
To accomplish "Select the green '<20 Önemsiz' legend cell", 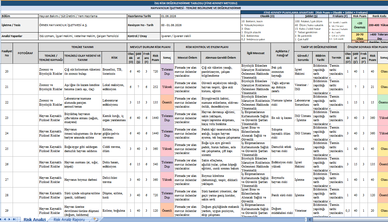I will [x=360, y=25].
